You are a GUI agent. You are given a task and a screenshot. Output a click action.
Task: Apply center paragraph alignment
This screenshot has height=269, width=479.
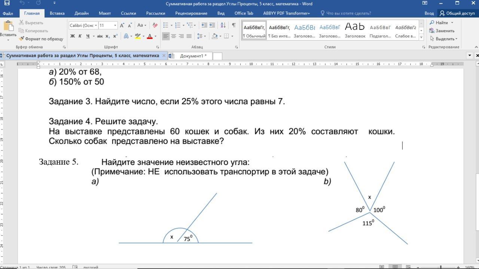pyautogui.click(x=174, y=36)
